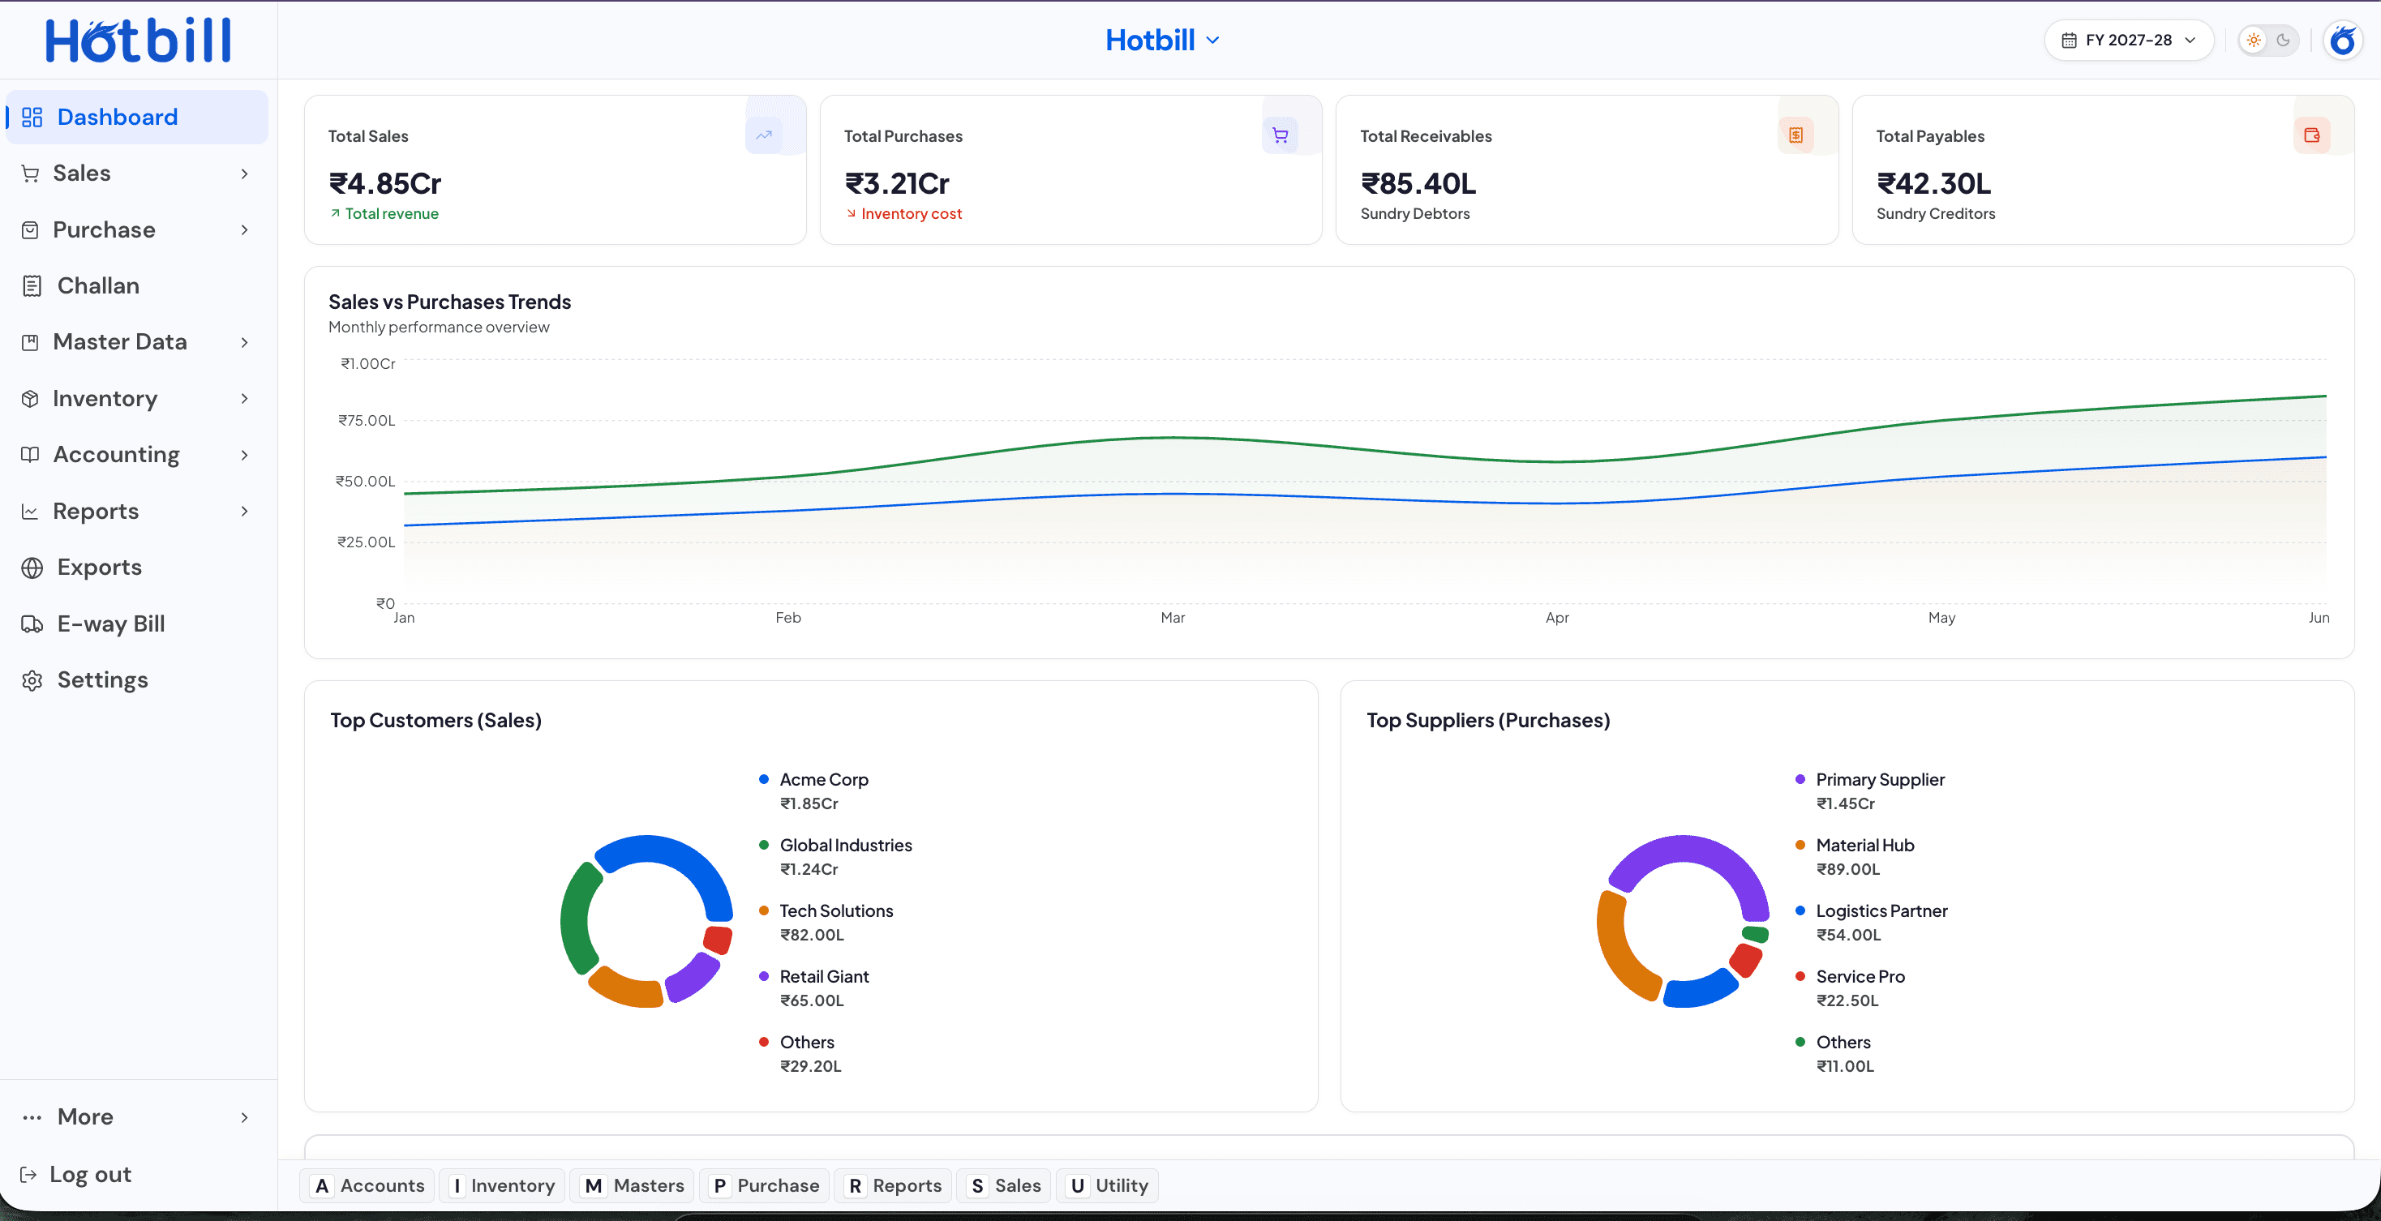Click the Reports chart icon in the sidebar
The height and width of the screenshot is (1221, 2381).
coord(31,512)
